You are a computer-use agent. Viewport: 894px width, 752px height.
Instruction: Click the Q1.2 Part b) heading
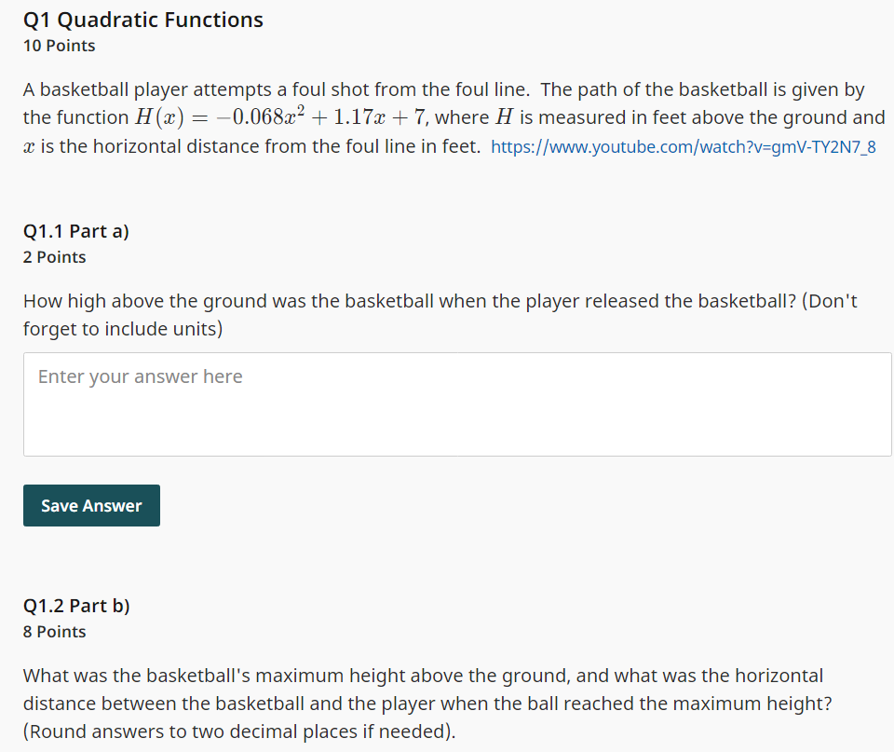pyautogui.click(x=77, y=605)
